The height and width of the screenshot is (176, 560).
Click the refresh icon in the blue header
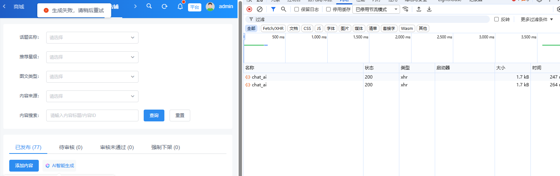165,6
